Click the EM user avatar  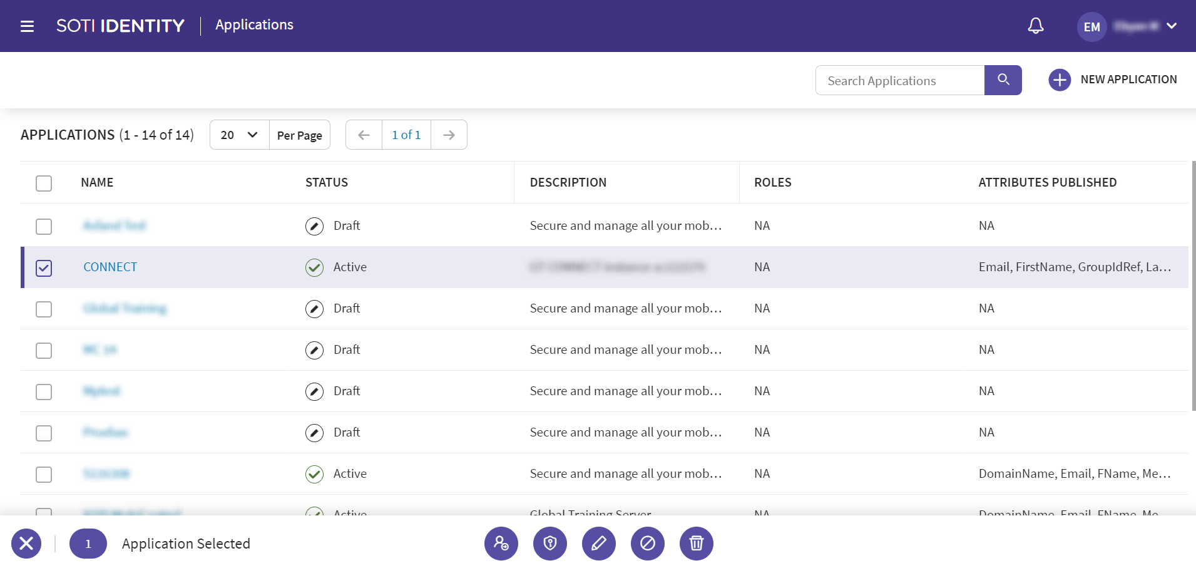tap(1091, 27)
